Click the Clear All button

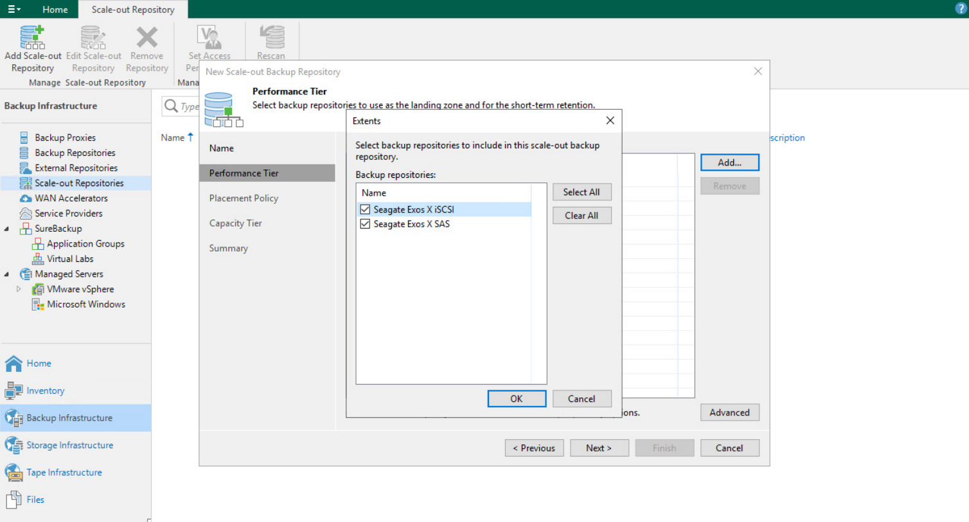tap(581, 216)
